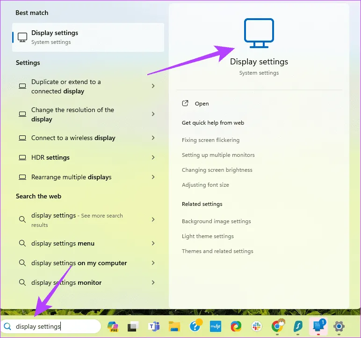This screenshot has height=338, width=361.
Task: Launch Google Chrome from the taskbar
Action: coord(278,326)
